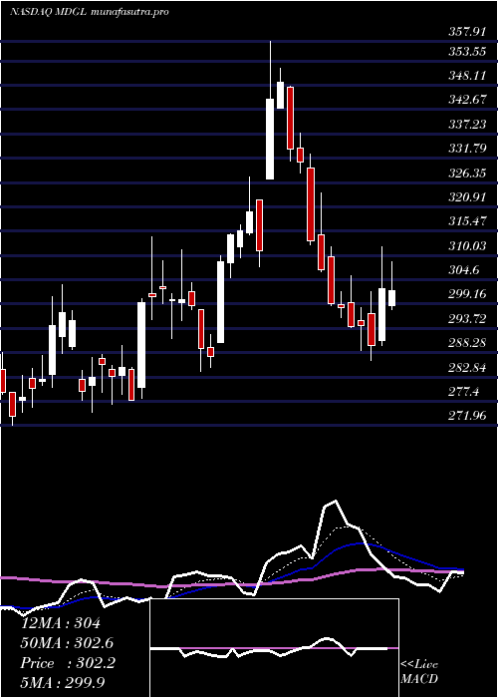This screenshot has height=698, width=498.
Task: Select the 288.28 axis value
Action: (x=467, y=343)
